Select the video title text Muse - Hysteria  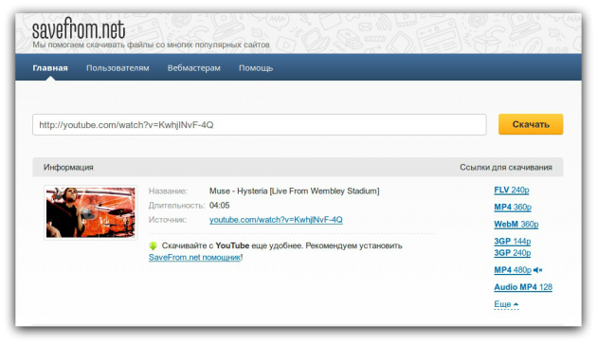[x=294, y=190]
